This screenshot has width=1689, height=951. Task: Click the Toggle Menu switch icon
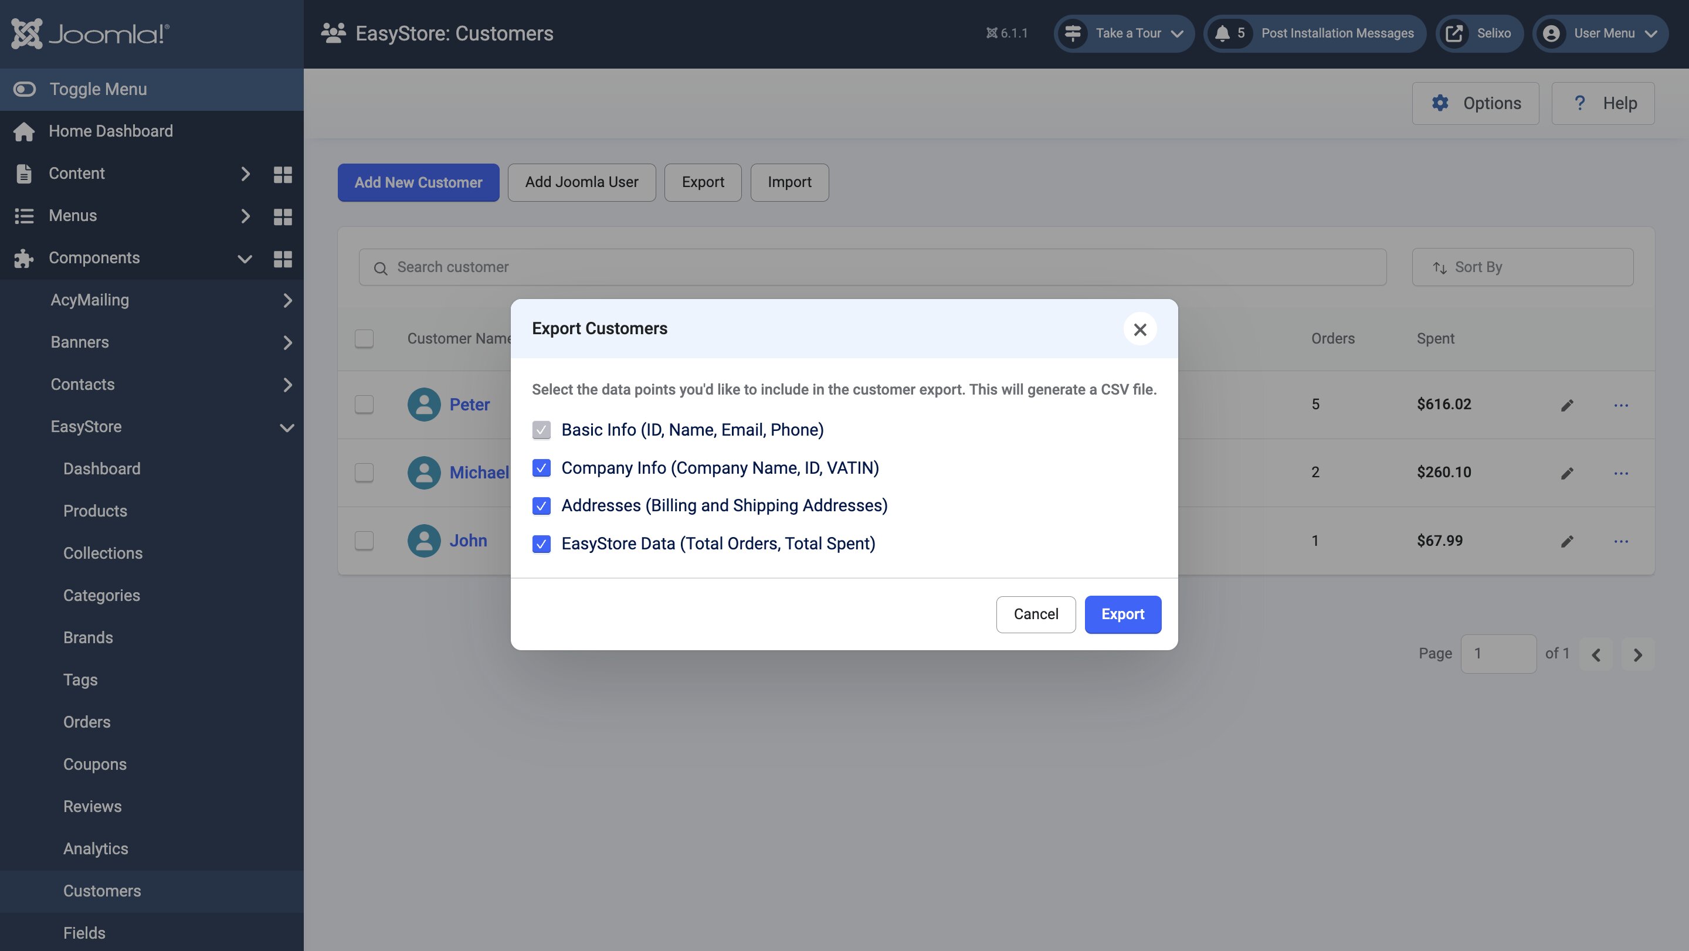coord(24,89)
